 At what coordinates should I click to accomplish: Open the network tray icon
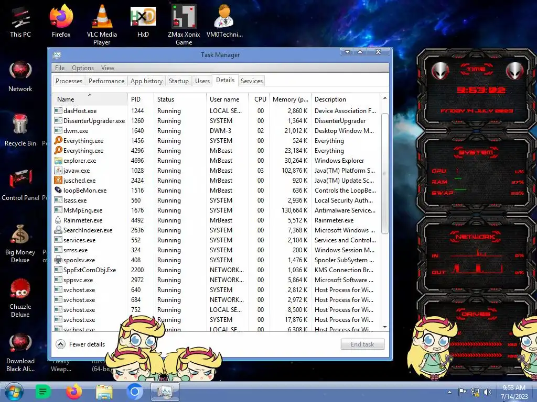coord(475,392)
